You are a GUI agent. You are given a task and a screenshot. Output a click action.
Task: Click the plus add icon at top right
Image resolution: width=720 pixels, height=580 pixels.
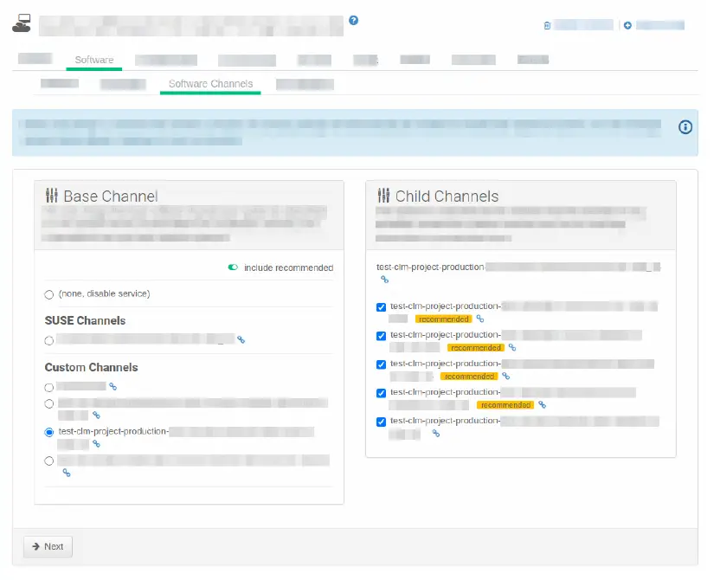pyautogui.click(x=627, y=26)
